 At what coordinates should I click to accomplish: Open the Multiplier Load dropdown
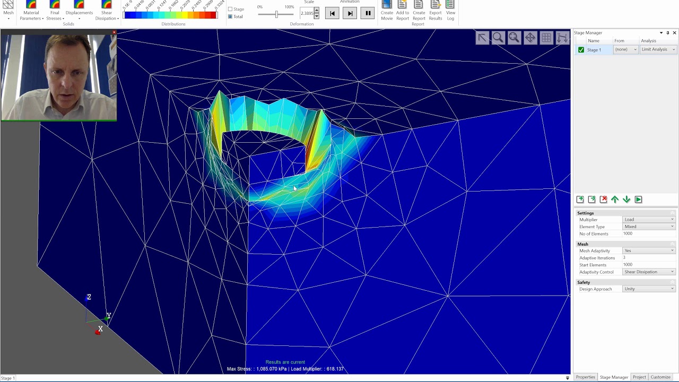[x=649, y=220]
